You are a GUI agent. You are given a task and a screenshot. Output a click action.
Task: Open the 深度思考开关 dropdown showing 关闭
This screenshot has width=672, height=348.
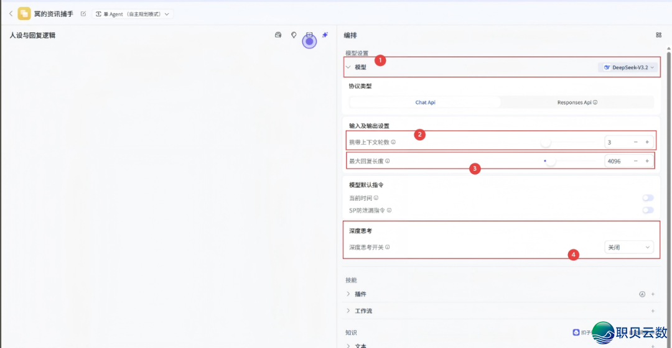(629, 247)
